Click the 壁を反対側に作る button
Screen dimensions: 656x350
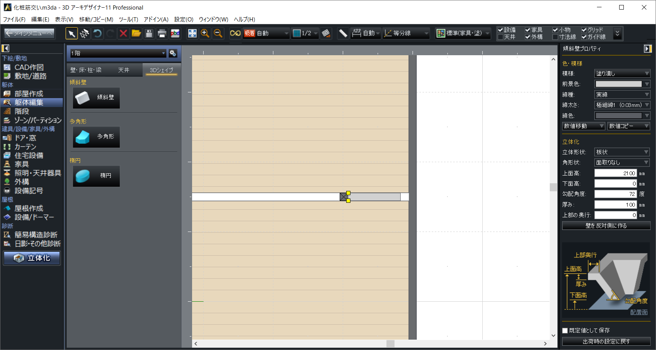pyautogui.click(x=606, y=226)
